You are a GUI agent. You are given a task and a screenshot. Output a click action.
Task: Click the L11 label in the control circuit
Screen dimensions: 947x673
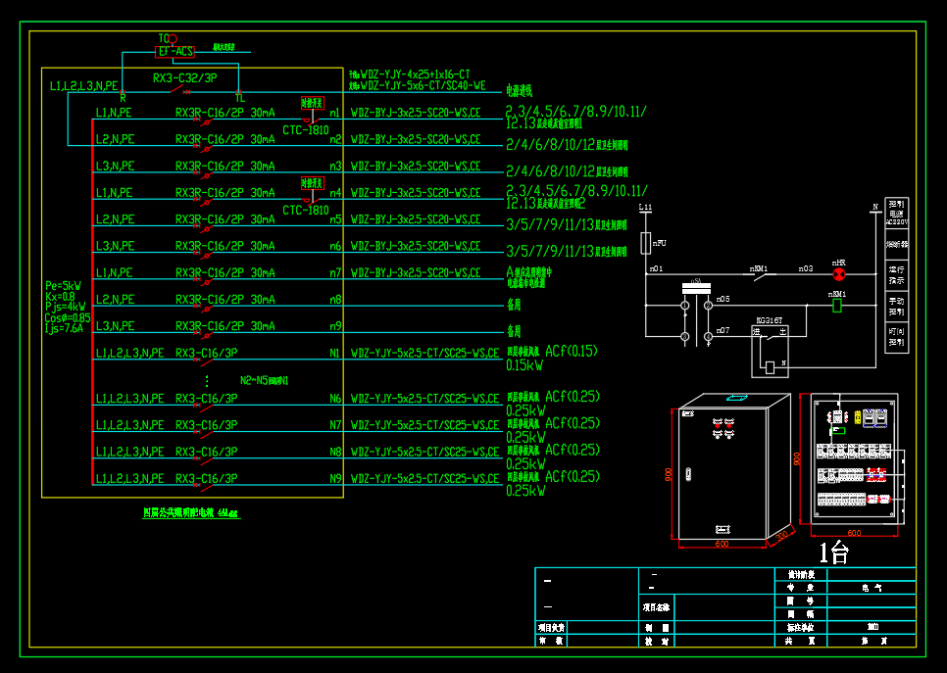[645, 207]
